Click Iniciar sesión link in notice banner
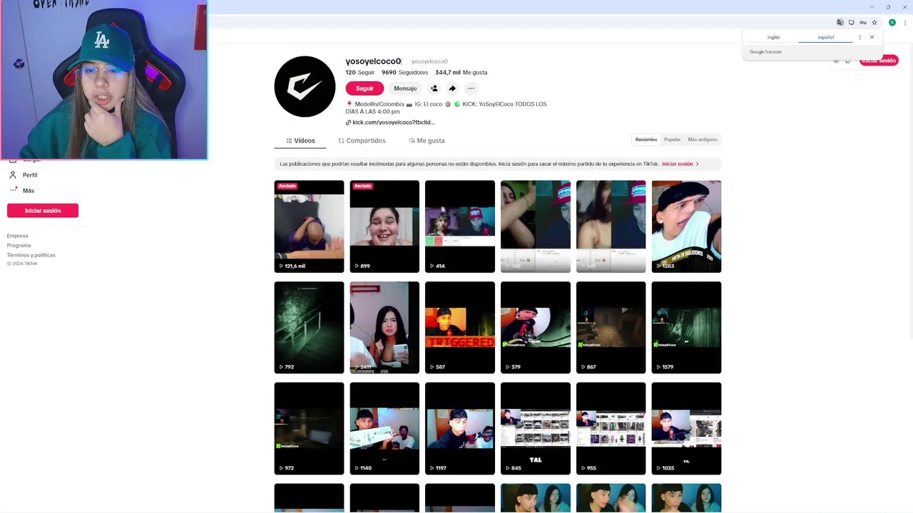Image resolution: width=913 pixels, height=513 pixels. click(677, 164)
